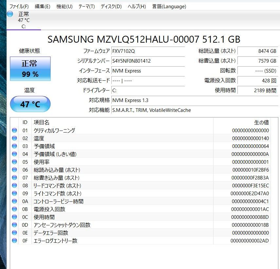The width and height of the screenshot is (280, 269).
Task: Click the drive letter field C:
Action: point(148,91)
